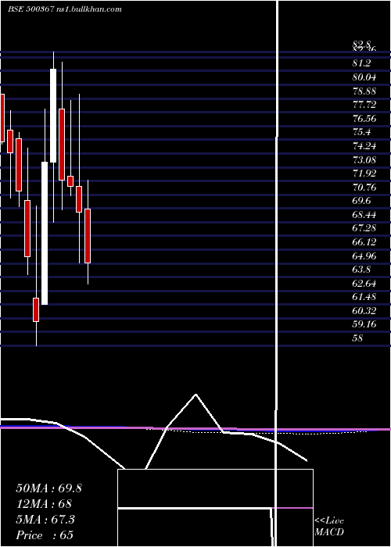Select the last red candlestick on the right
Viewport: 391px width, 547px height.
(x=88, y=236)
